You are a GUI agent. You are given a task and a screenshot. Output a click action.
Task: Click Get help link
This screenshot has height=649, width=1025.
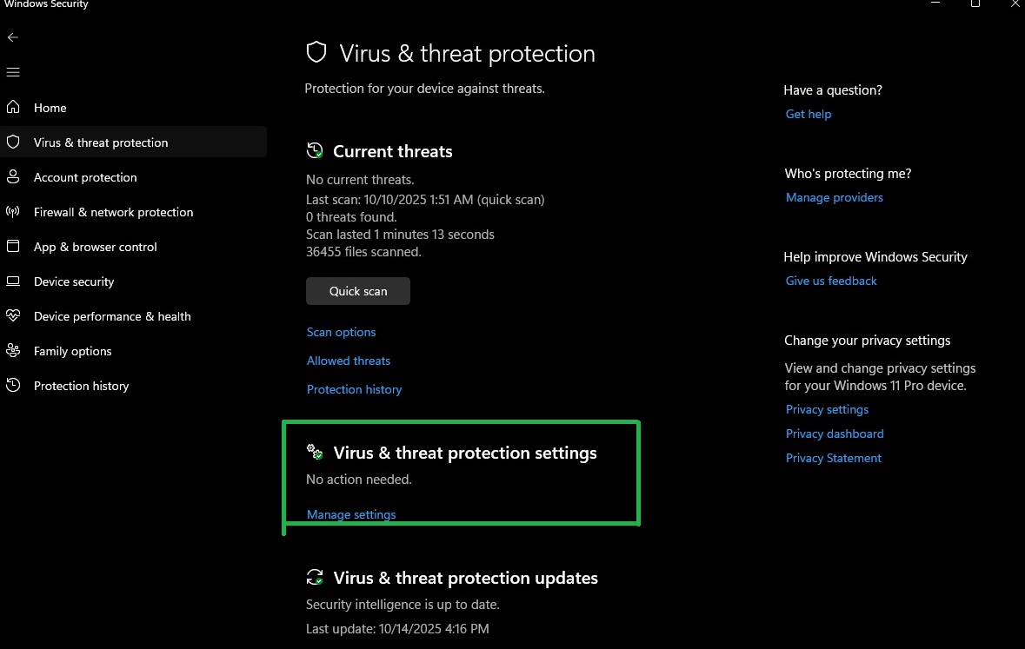point(808,114)
